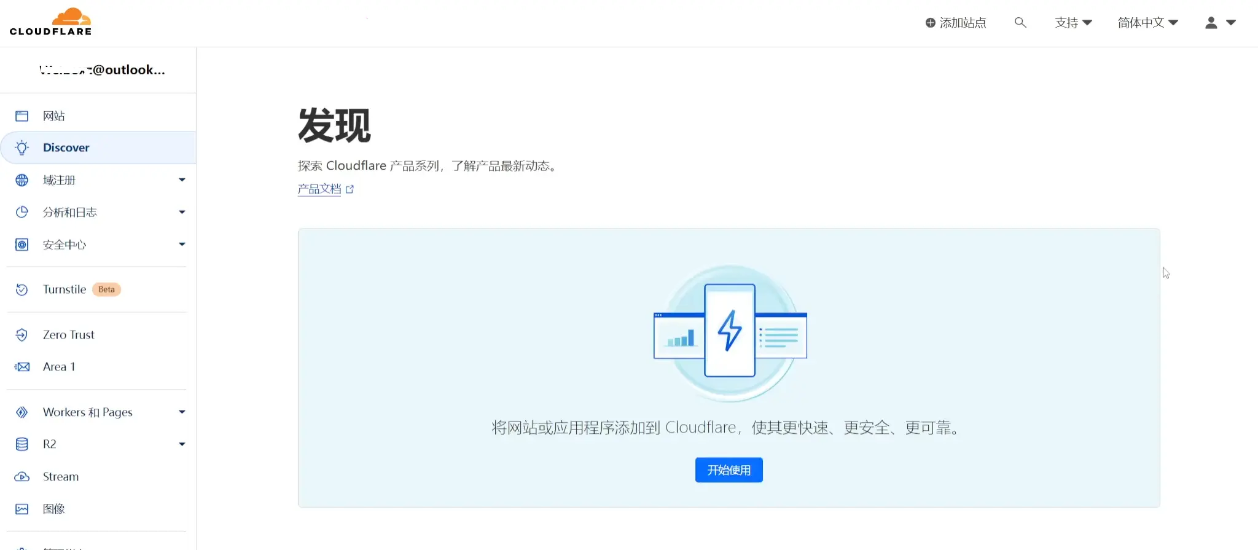Open Area 1 in the sidebar
This screenshot has width=1258, height=550.
pyautogui.click(x=98, y=367)
